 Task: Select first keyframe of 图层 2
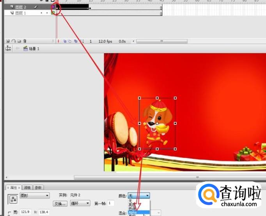(57, 7)
